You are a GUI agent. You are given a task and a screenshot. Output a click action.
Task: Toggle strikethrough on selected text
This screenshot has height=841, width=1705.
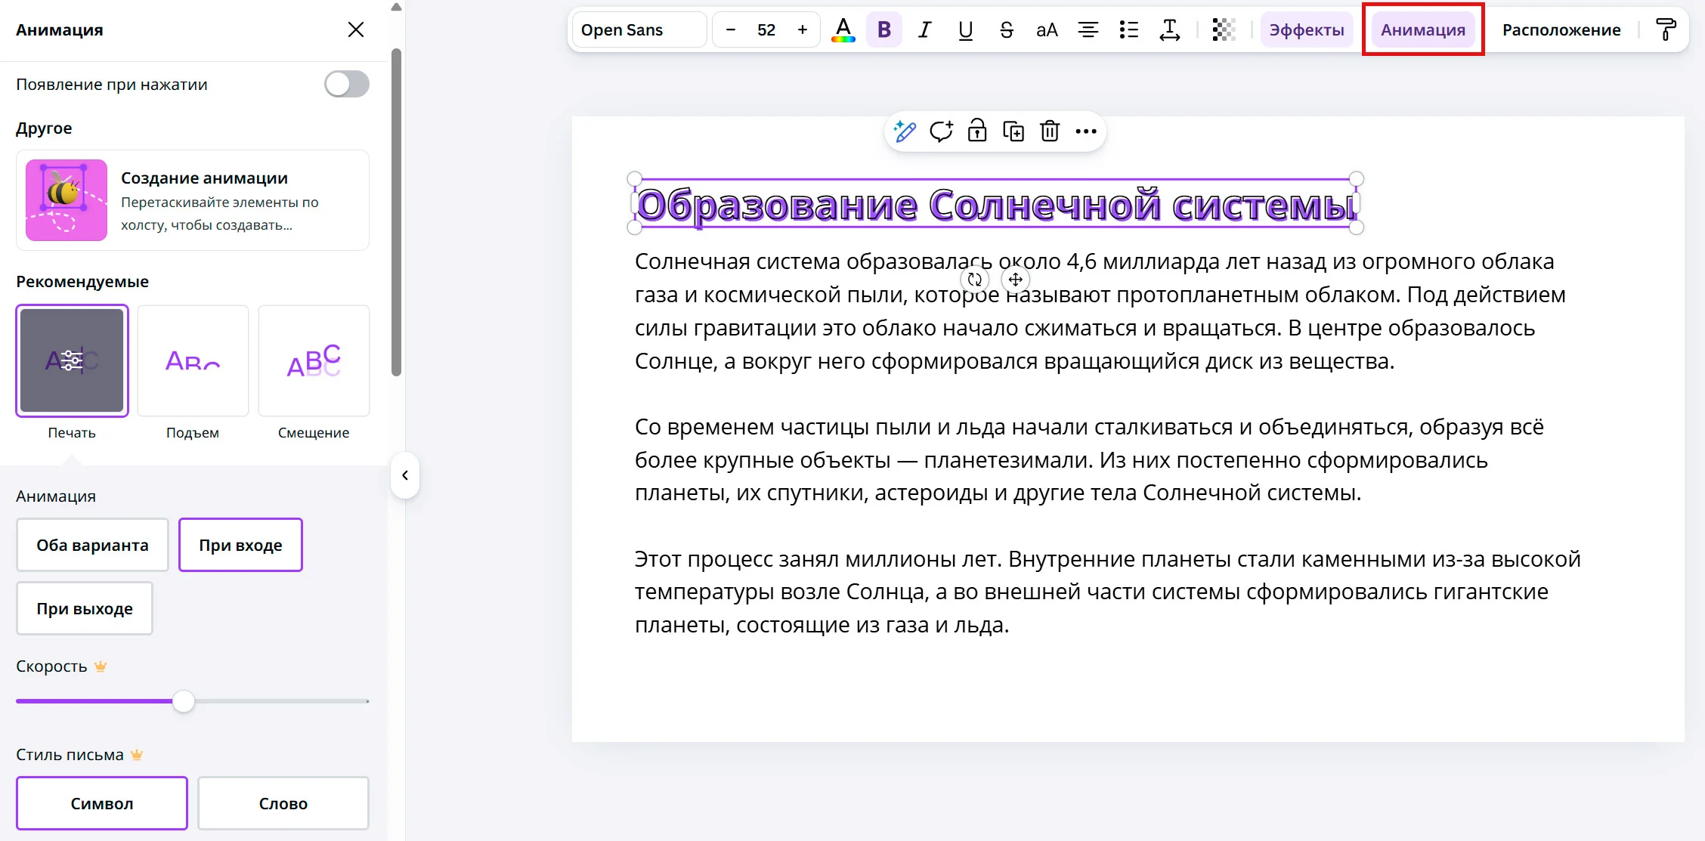1006,30
